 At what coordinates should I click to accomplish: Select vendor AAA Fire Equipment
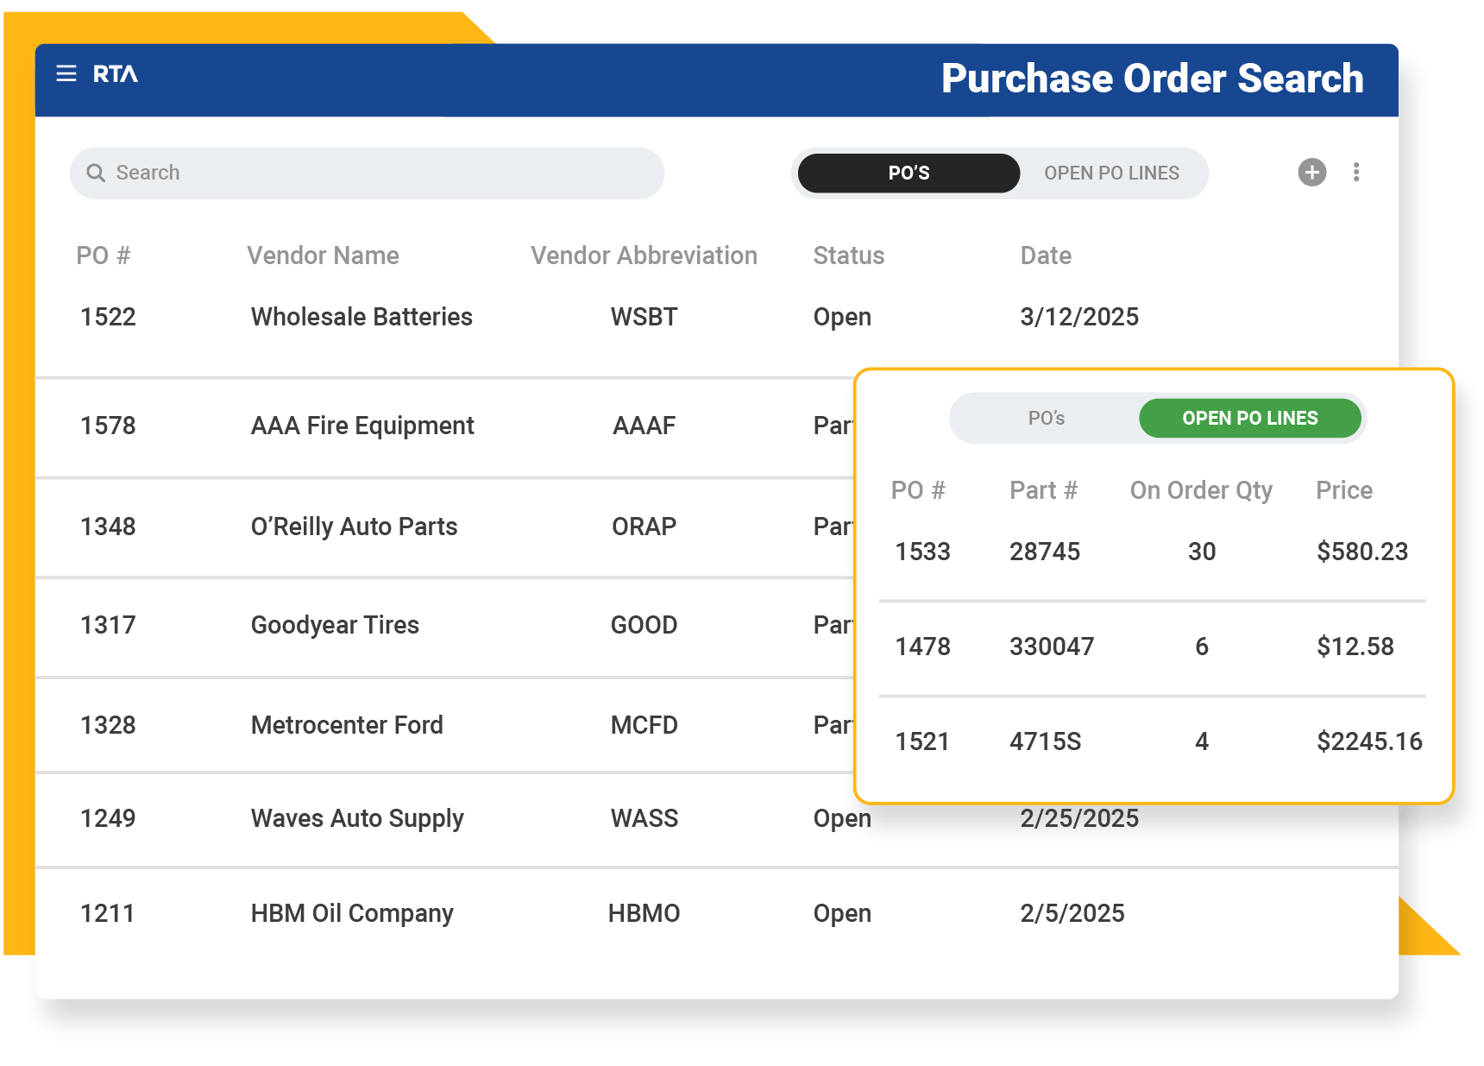(362, 426)
